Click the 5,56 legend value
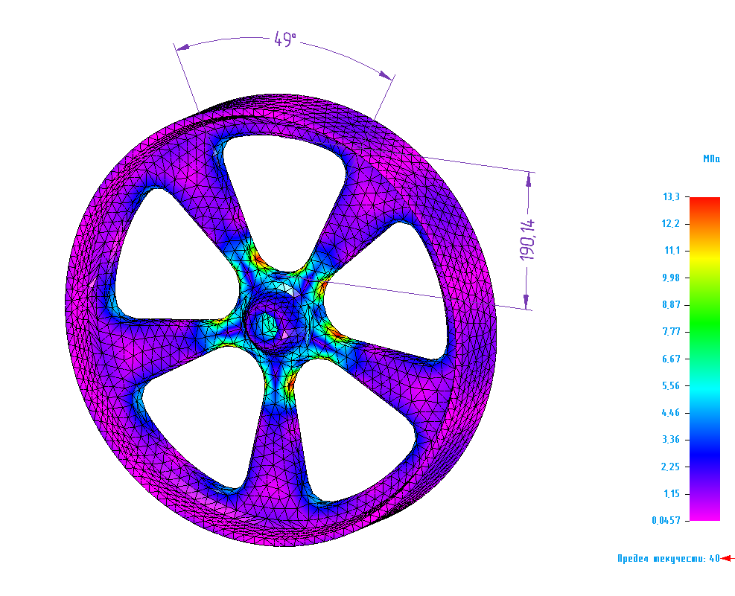The image size is (735, 596). tap(671, 385)
